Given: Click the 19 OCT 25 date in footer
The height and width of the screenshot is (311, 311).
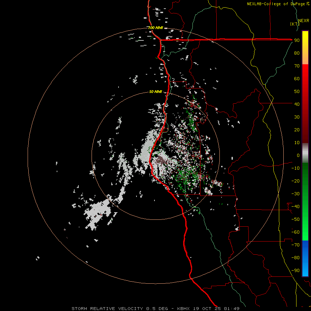Looking at the screenshot, I should click(x=207, y=309).
